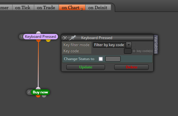Click the green Update button

[x=85, y=67]
